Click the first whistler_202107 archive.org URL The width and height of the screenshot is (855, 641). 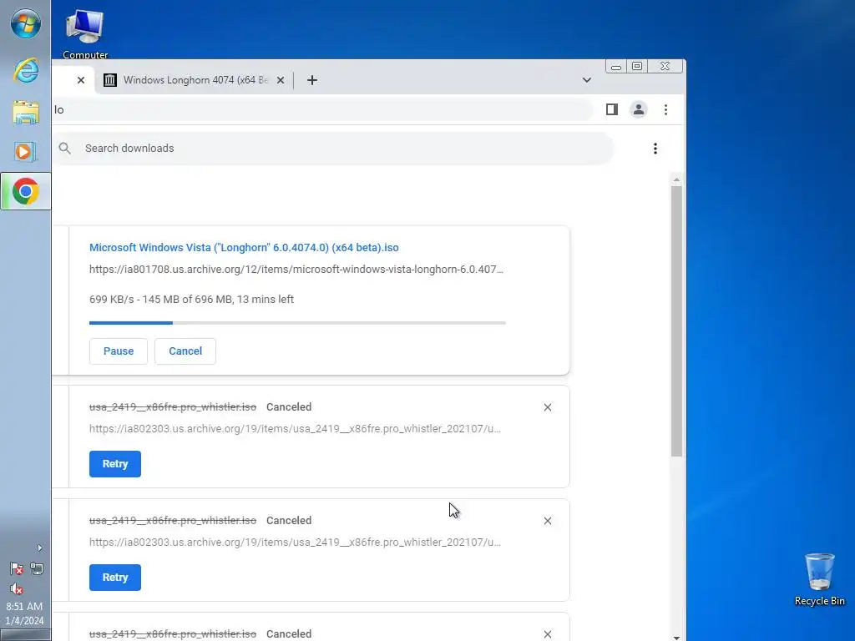point(295,429)
